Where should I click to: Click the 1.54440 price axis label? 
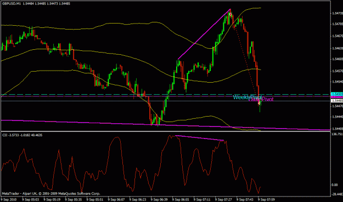(x=338, y=117)
